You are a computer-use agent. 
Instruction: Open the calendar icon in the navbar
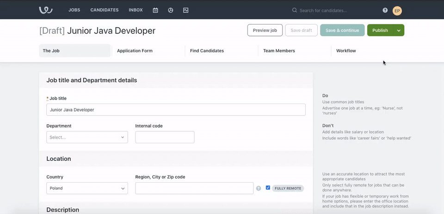[x=155, y=10]
